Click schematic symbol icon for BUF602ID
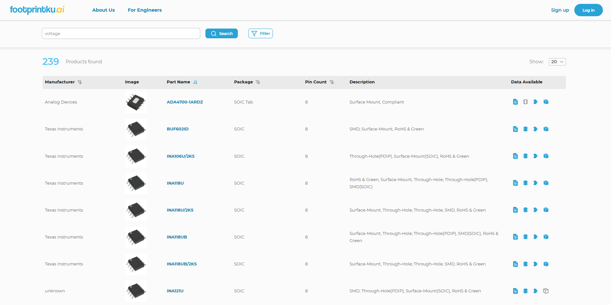 click(535, 129)
